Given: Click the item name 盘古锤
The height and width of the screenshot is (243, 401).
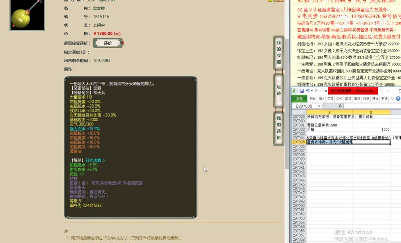Looking at the screenshot, I should 99,8.
